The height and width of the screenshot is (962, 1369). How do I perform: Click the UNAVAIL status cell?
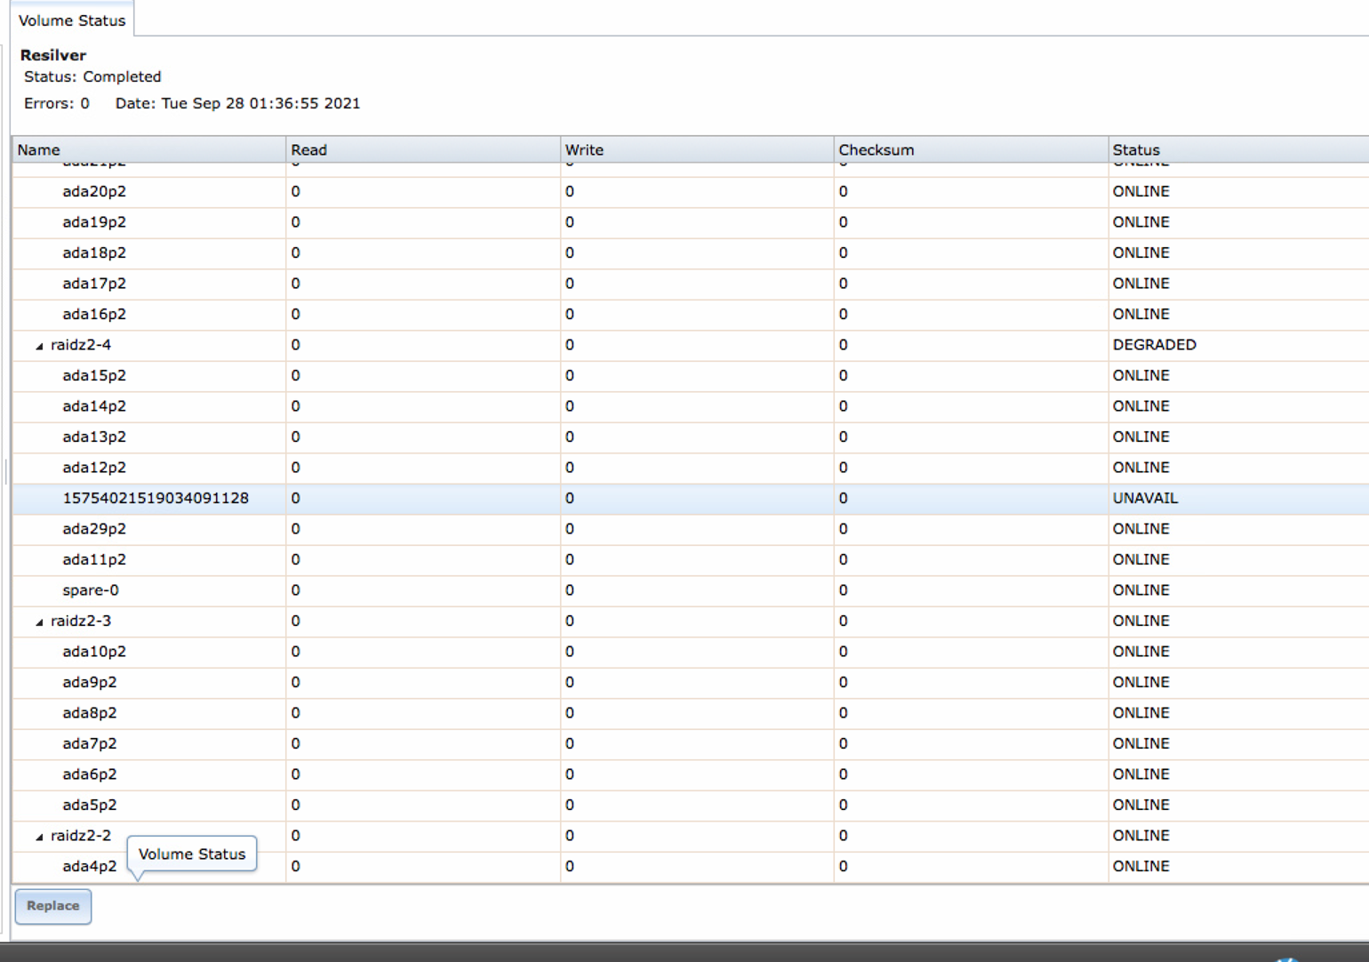(1145, 499)
